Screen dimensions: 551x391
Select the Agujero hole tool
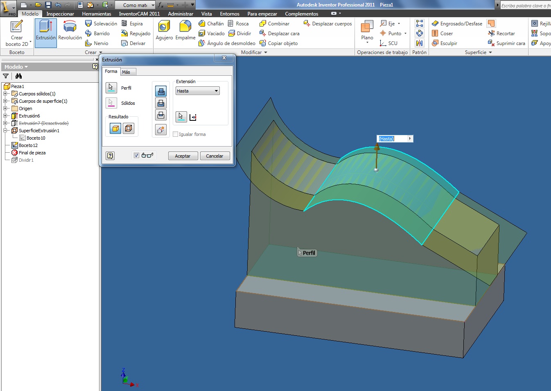tap(164, 30)
